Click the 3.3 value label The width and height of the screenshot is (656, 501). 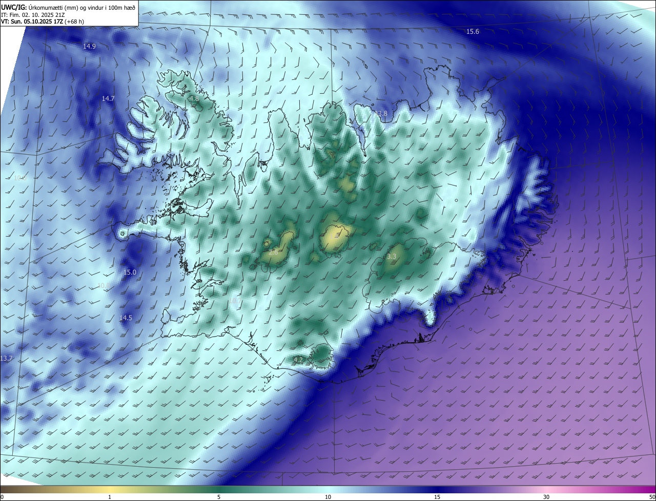pos(392,256)
